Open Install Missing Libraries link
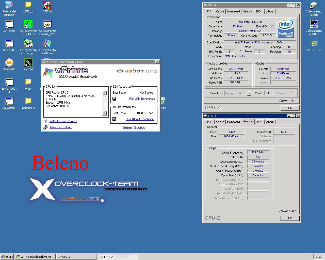The height and width of the screenshot is (260, 325). point(63,121)
